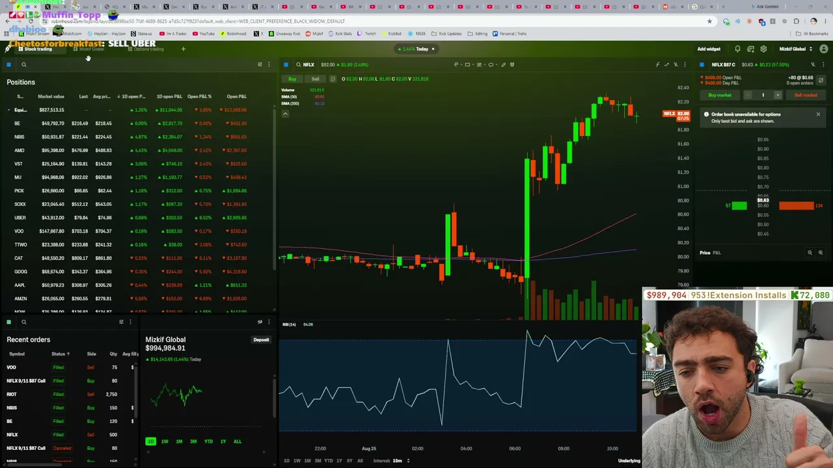Set main chart range to 5Y
The height and width of the screenshot is (468, 833).
[x=349, y=461]
